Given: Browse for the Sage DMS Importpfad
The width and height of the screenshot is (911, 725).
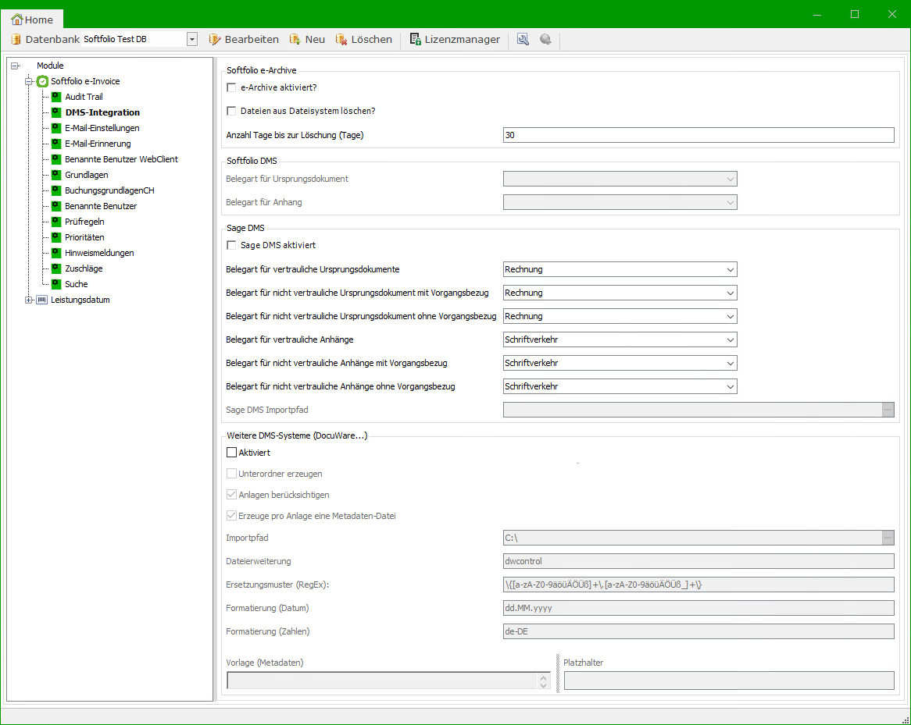Looking at the screenshot, I should pyautogui.click(x=888, y=410).
